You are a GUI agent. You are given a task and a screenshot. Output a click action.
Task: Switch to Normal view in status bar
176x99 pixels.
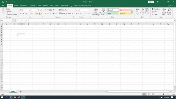coord(144,94)
